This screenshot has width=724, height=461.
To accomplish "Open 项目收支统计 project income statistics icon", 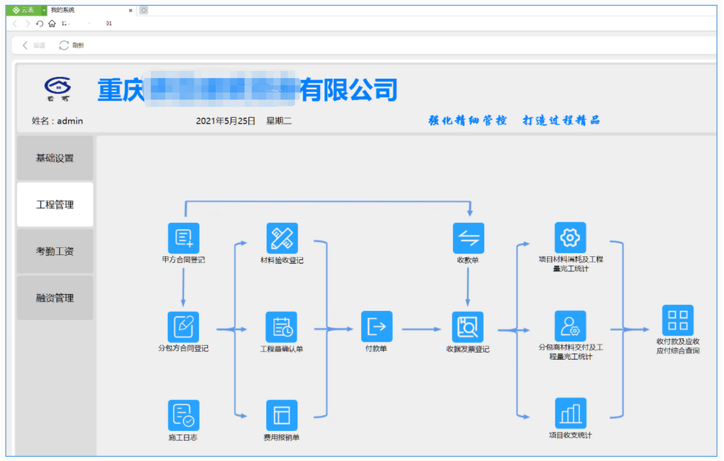I will [570, 413].
